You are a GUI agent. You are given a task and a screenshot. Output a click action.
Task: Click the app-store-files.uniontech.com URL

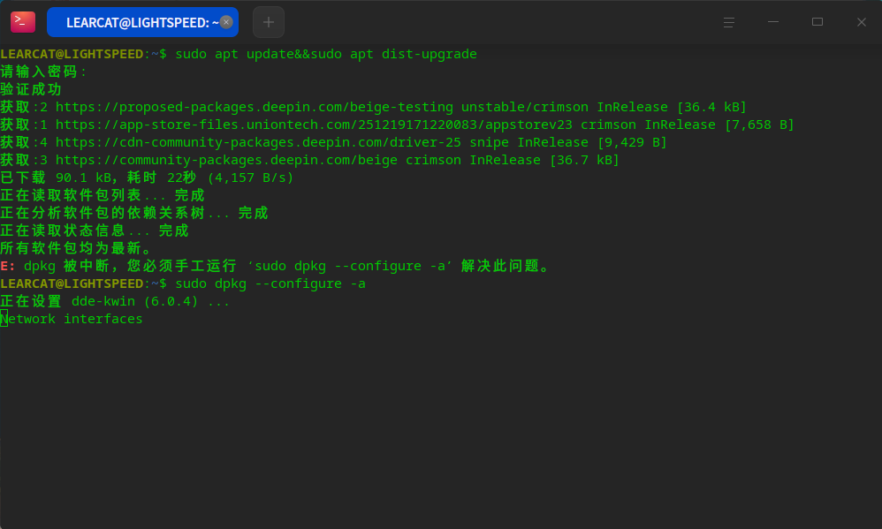pos(314,125)
